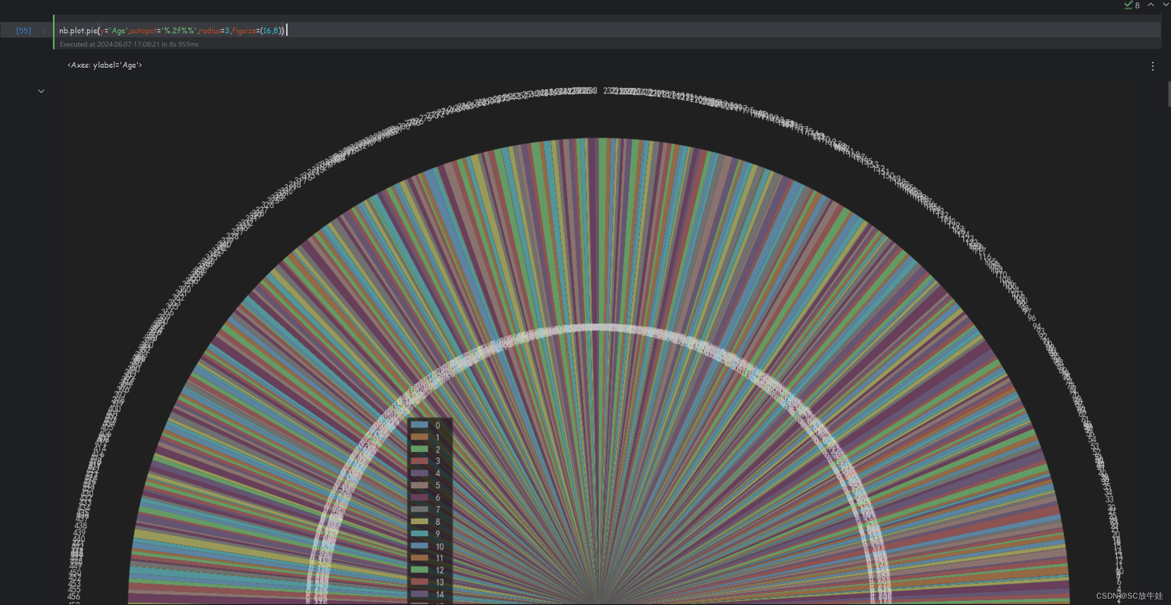Image resolution: width=1171 pixels, height=605 pixels.
Task: Click the legend color swatch for entry 0
Action: point(420,425)
